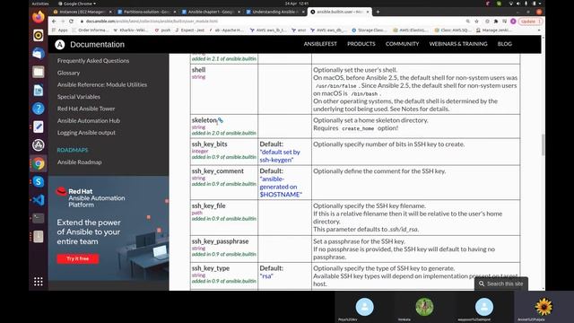The width and height of the screenshot is (574, 323).
Task: Click the browser back arrow
Action: point(54,22)
